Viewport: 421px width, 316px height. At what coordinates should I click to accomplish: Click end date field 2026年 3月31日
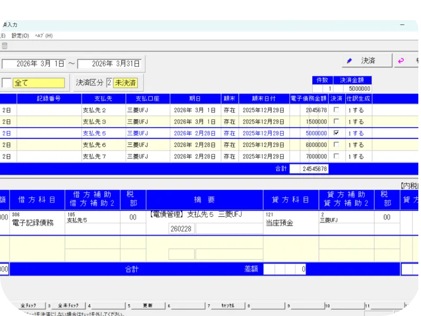pyautogui.click(x=110, y=64)
